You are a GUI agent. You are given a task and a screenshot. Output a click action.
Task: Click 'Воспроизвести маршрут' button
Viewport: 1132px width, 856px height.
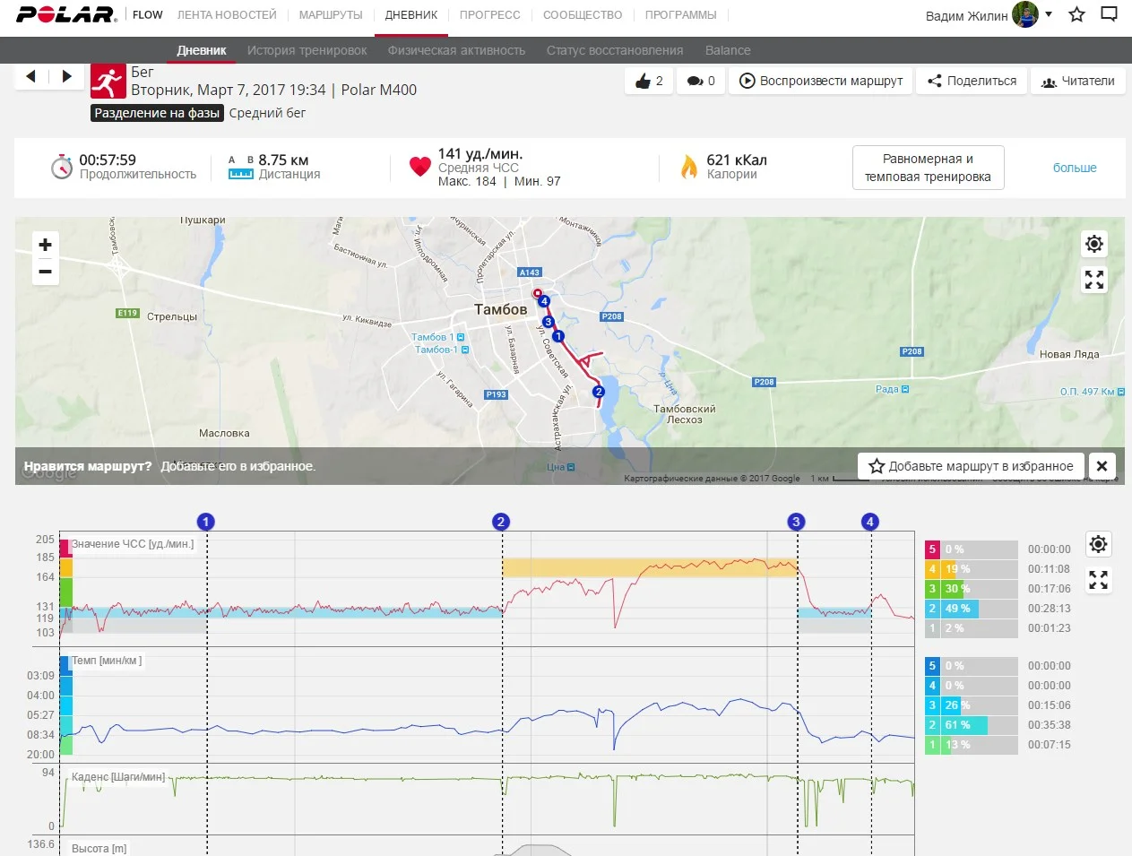(821, 81)
